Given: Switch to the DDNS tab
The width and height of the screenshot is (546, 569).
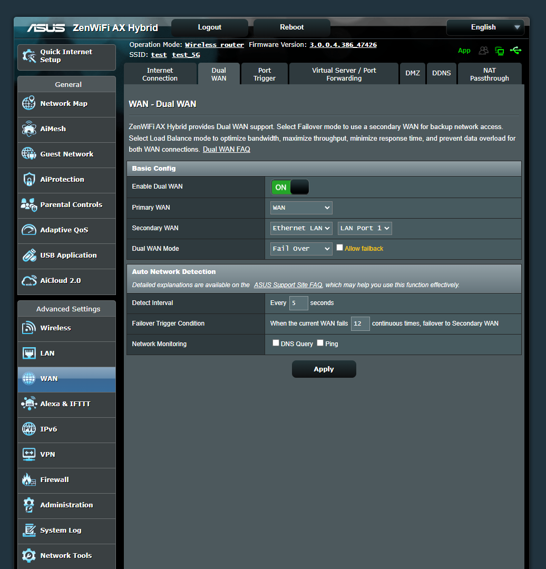Looking at the screenshot, I should 441,73.
